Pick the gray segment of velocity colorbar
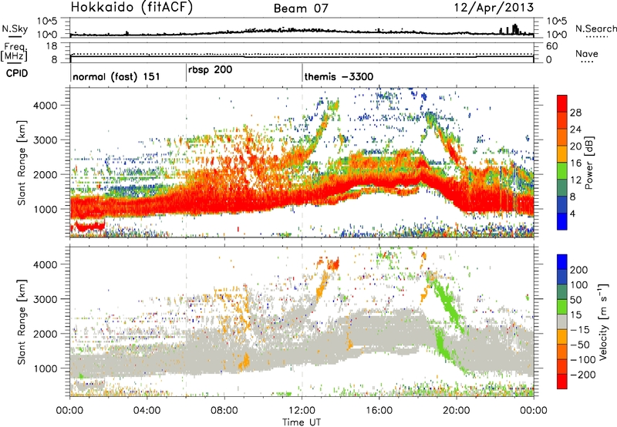 (x=562, y=322)
